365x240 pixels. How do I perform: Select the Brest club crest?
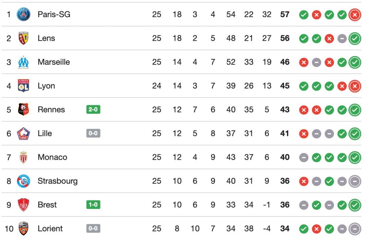[24, 205]
